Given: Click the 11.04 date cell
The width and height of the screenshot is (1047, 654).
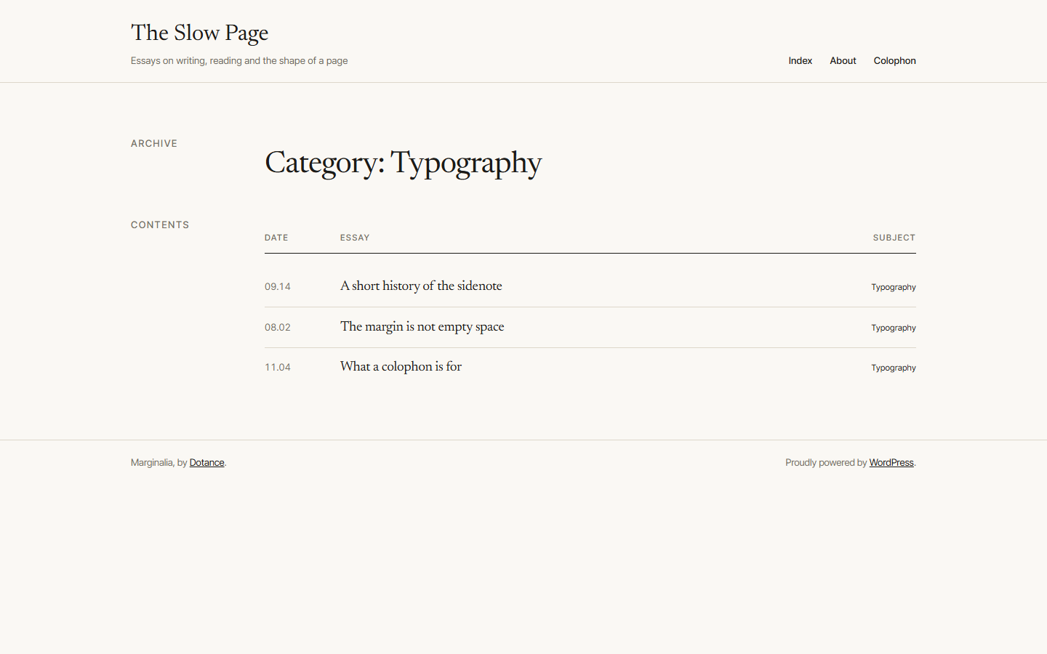Looking at the screenshot, I should pyautogui.click(x=278, y=368).
